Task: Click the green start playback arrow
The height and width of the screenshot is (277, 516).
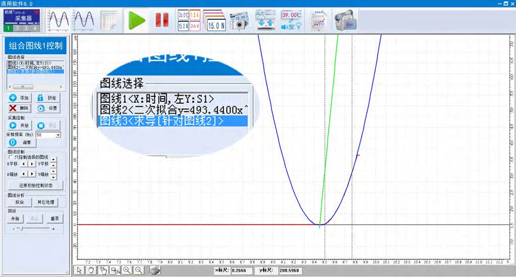Action: 136,20
